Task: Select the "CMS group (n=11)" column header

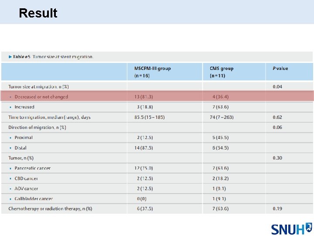Action: tap(222, 72)
